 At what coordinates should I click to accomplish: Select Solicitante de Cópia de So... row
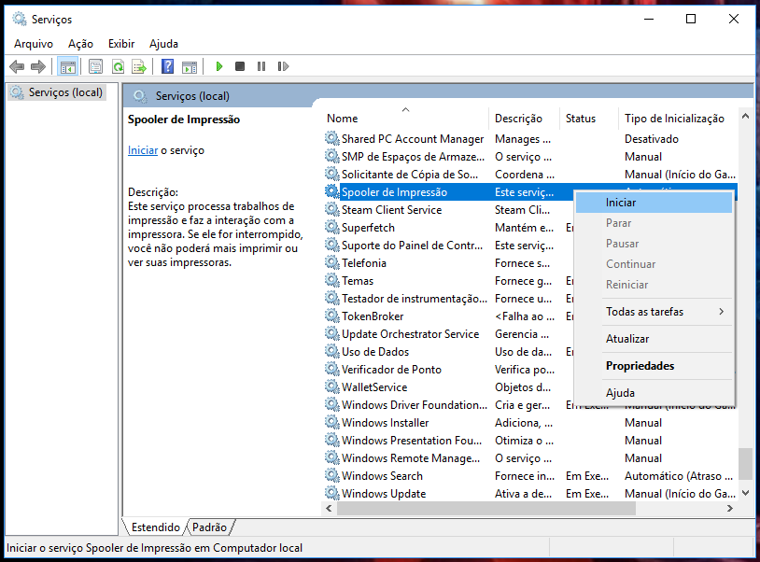(x=530, y=174)
